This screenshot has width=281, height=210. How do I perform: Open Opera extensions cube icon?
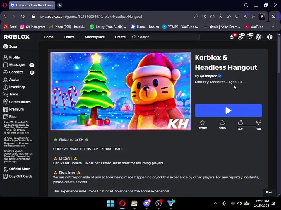pyautogui.click(x=273, y=16)
